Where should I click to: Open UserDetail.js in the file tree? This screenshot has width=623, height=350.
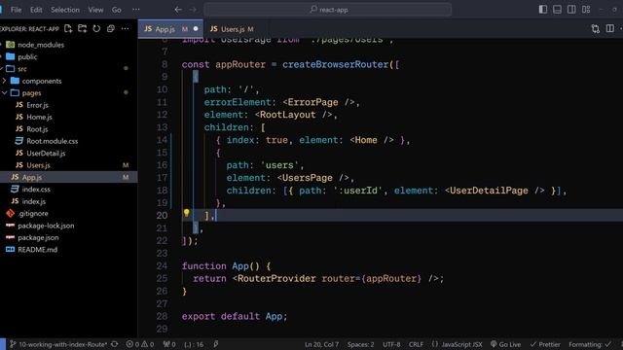tap(46, 154)
